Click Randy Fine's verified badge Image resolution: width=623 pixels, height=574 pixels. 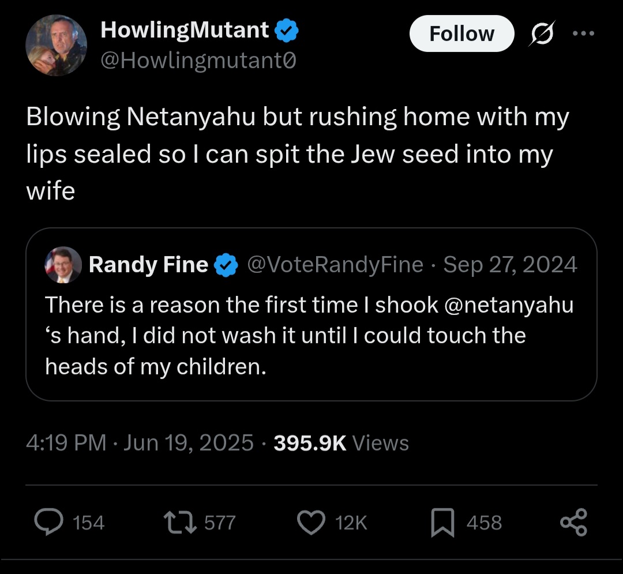tap(226, 265)
